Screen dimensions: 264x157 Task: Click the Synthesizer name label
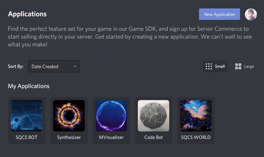[69, 137]
